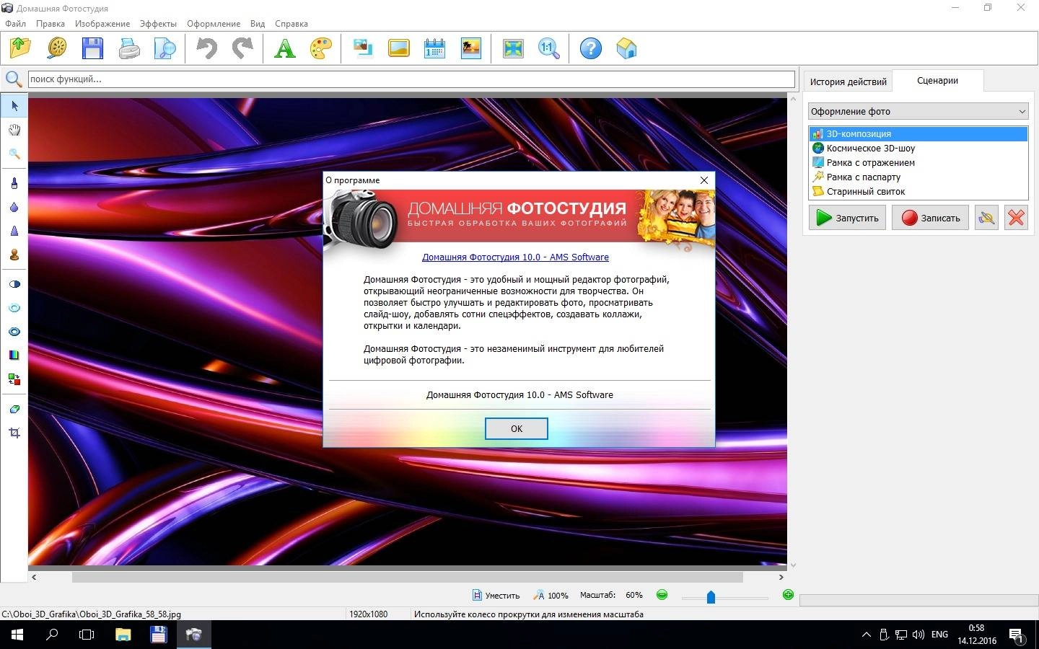This screenshot has height=649, width=1039.
Task: Open the color palette icon
Action: pyautogui.click(x=321, y=48)
